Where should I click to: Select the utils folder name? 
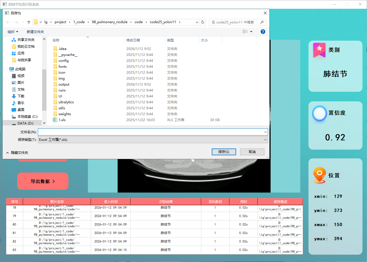coord(62,108)
